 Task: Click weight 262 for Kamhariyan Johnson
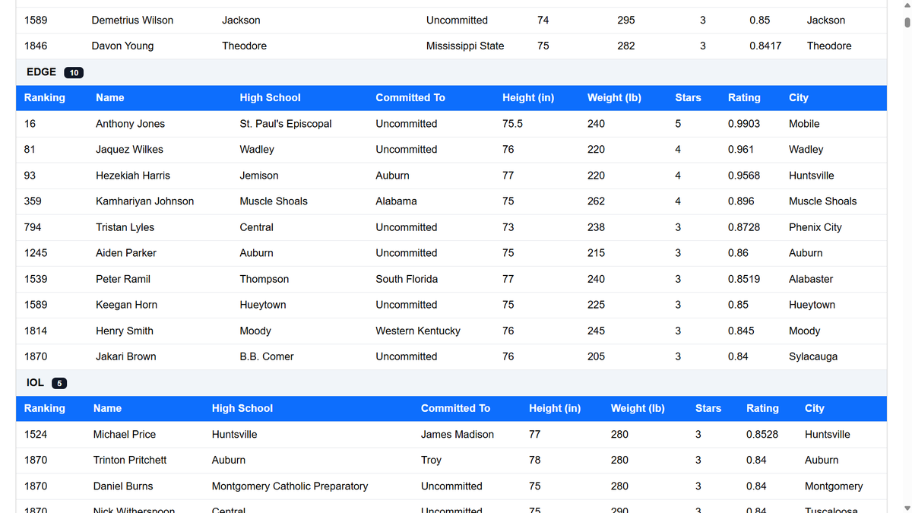pyautogui.click(x=596, y=201)
